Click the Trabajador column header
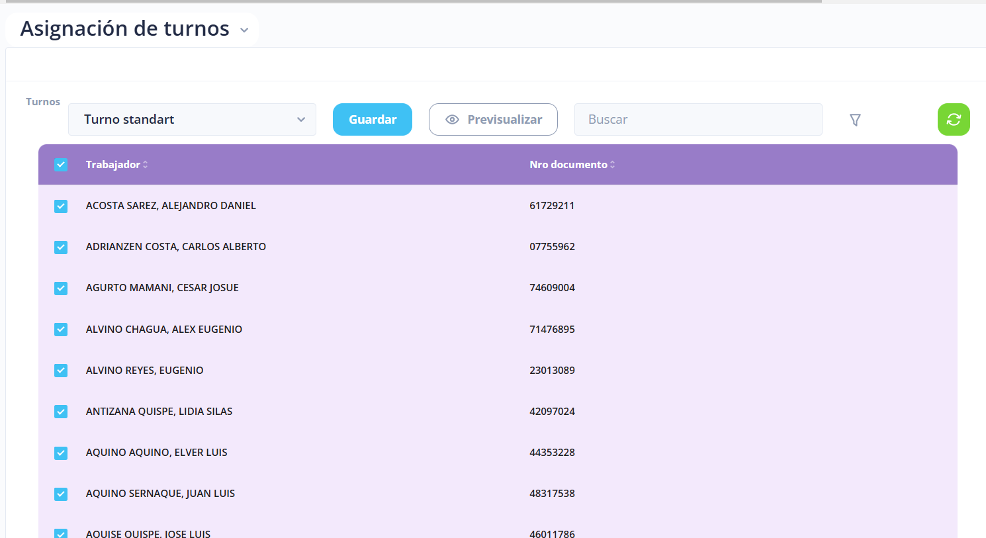The width and height of the screenshot is (986, 538). 112,165
